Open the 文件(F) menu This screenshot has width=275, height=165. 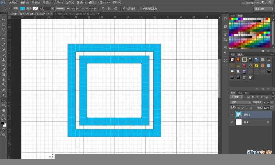pyautogui.click(x=13, y=3)
